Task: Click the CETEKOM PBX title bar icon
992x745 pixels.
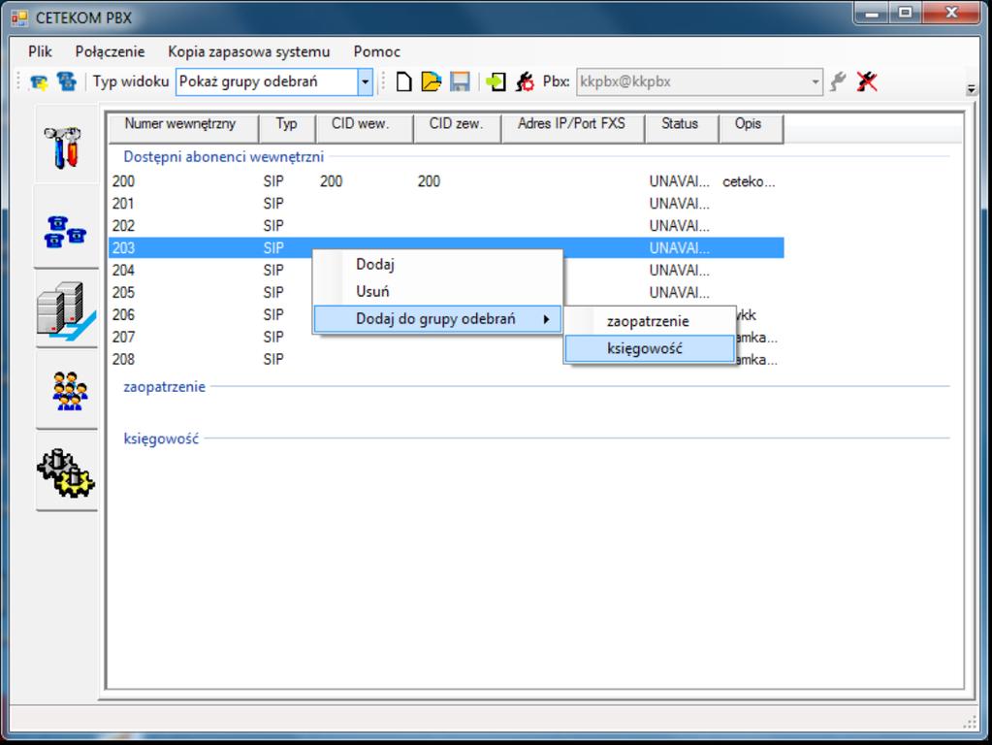Action: coord(20,17)
